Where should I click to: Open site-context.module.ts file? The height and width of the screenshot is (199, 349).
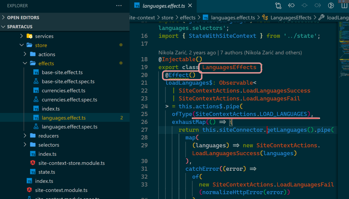[x=61, y=190]
